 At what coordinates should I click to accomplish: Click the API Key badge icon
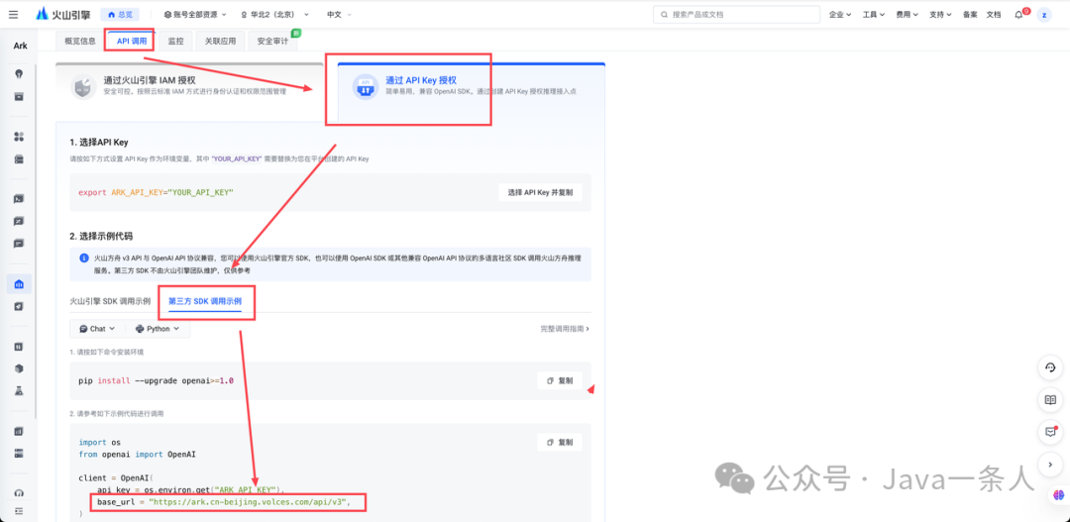click(x=365, y=86)
